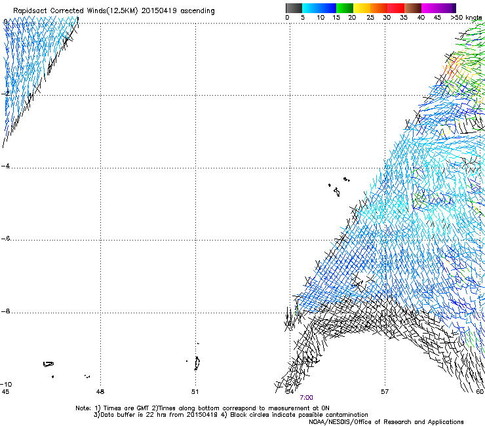Image resolution: width=485 pixels, height=426 pixels.
Task: Click the '-10' latitude axis label
Action: pyautogui.click(x=6, y=384)
